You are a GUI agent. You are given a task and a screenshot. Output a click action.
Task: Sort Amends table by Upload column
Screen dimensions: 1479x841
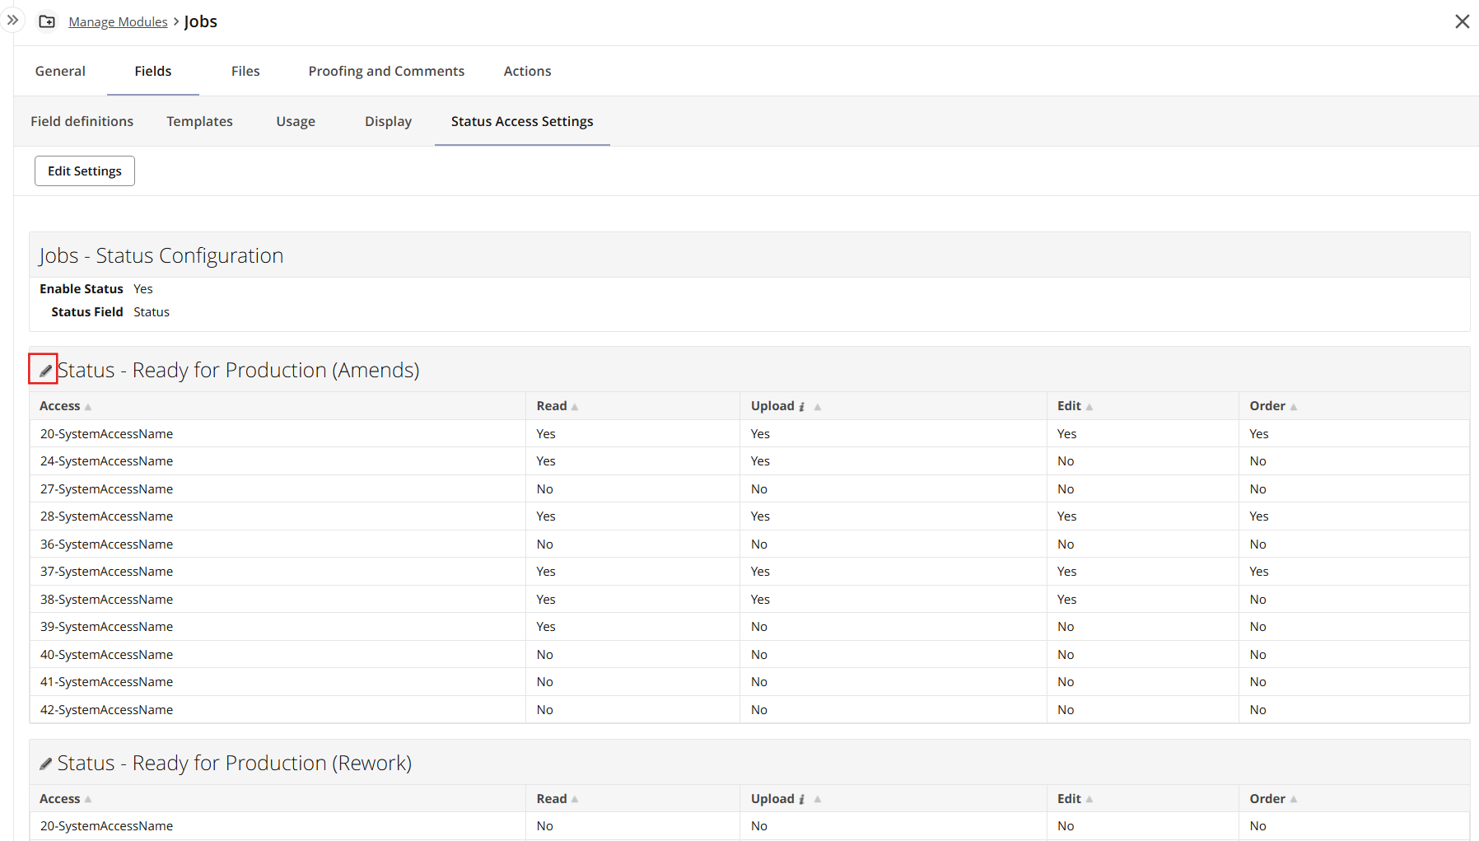(817, 407)
